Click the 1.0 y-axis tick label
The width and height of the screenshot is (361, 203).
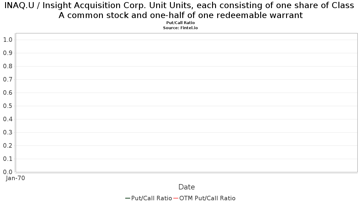tap(8, 40)
